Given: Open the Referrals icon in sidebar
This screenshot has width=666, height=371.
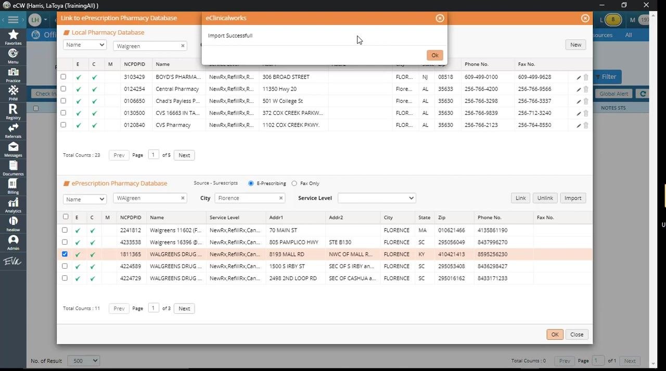Looking at the screenshot, I should point(13,130).
